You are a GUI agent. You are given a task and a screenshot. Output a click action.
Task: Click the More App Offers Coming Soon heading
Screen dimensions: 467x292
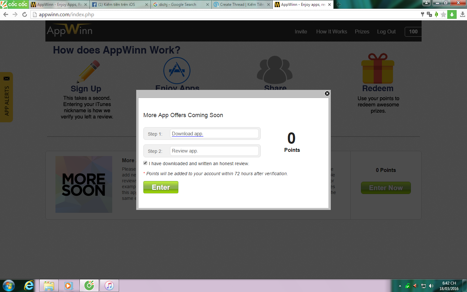(183, 115)
